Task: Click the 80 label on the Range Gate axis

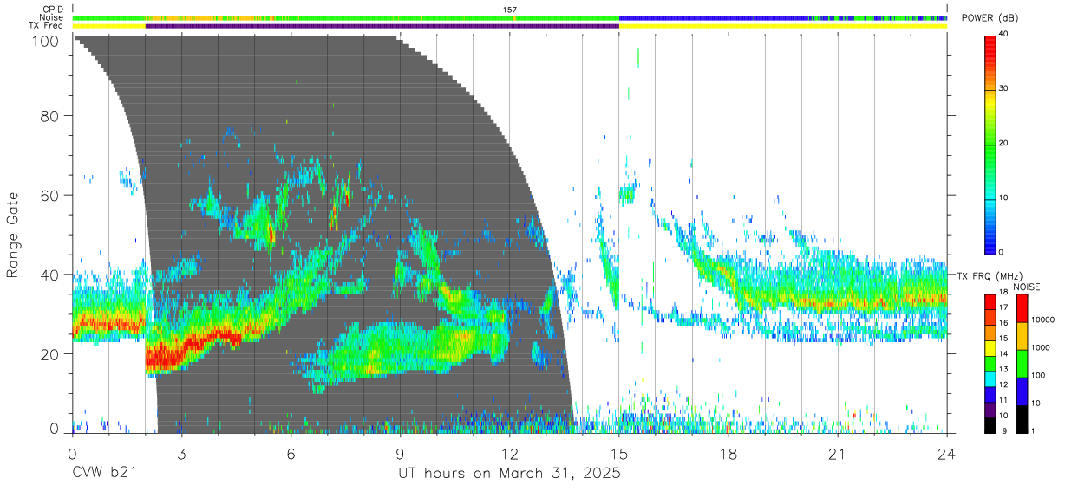Action: pyautogui.click(x=50, y=115)
